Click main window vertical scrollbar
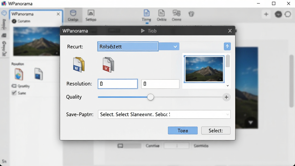Image resolution: width=295 pixels, height=166 pixels. pos(292,81)
